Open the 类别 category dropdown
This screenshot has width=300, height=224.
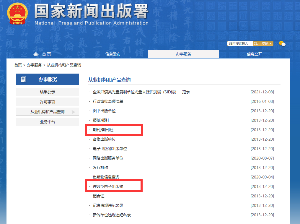(x=267, y=44)
